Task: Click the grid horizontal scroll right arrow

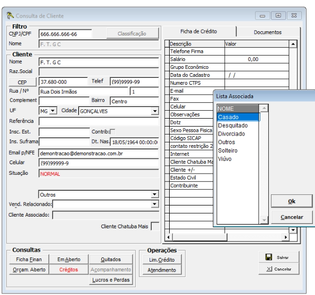Action: (x=286, y=237)
